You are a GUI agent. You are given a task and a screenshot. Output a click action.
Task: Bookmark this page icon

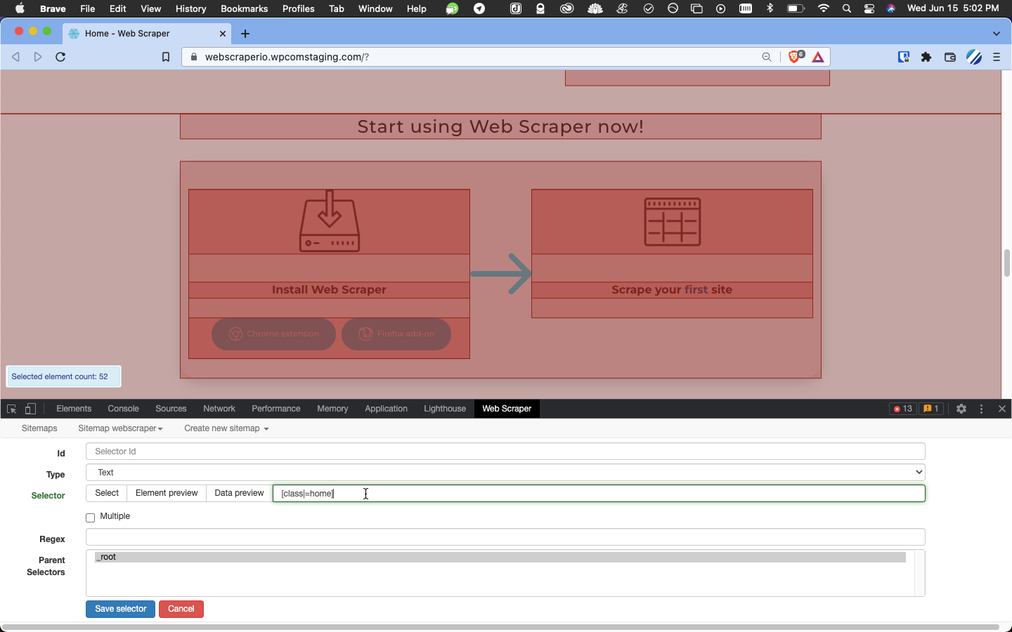pos(166,57)
